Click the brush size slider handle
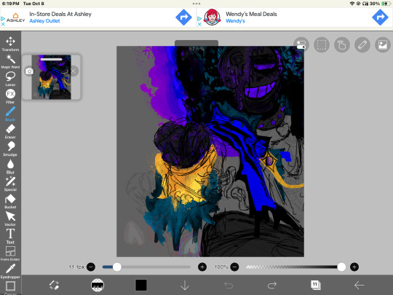 coord(116,267)
